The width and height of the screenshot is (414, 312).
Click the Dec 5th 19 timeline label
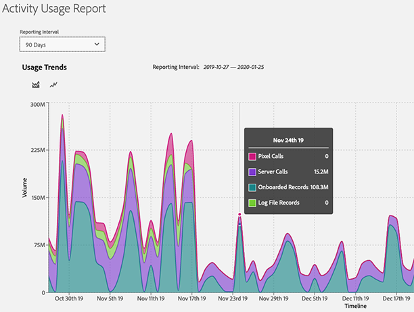click(315, 298)
